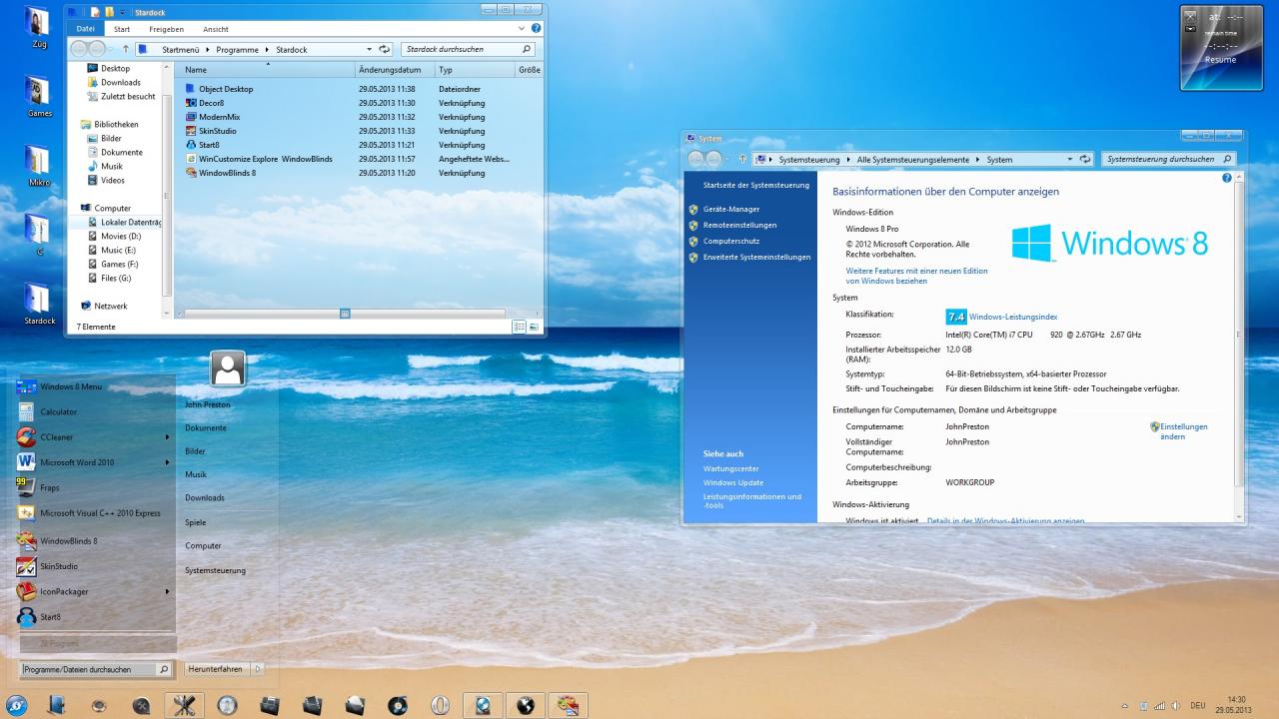Open System window help icon
1279x719 pixels.
[x=1227, y=178]
